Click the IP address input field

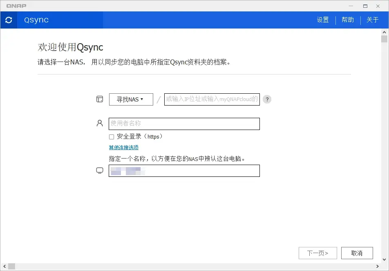pyautogui.click(x=212, y=99)
